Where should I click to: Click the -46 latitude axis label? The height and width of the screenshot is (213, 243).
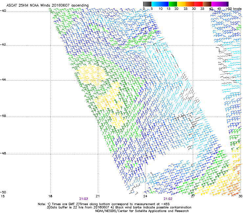pyautogui.click(x=3, y=116)
